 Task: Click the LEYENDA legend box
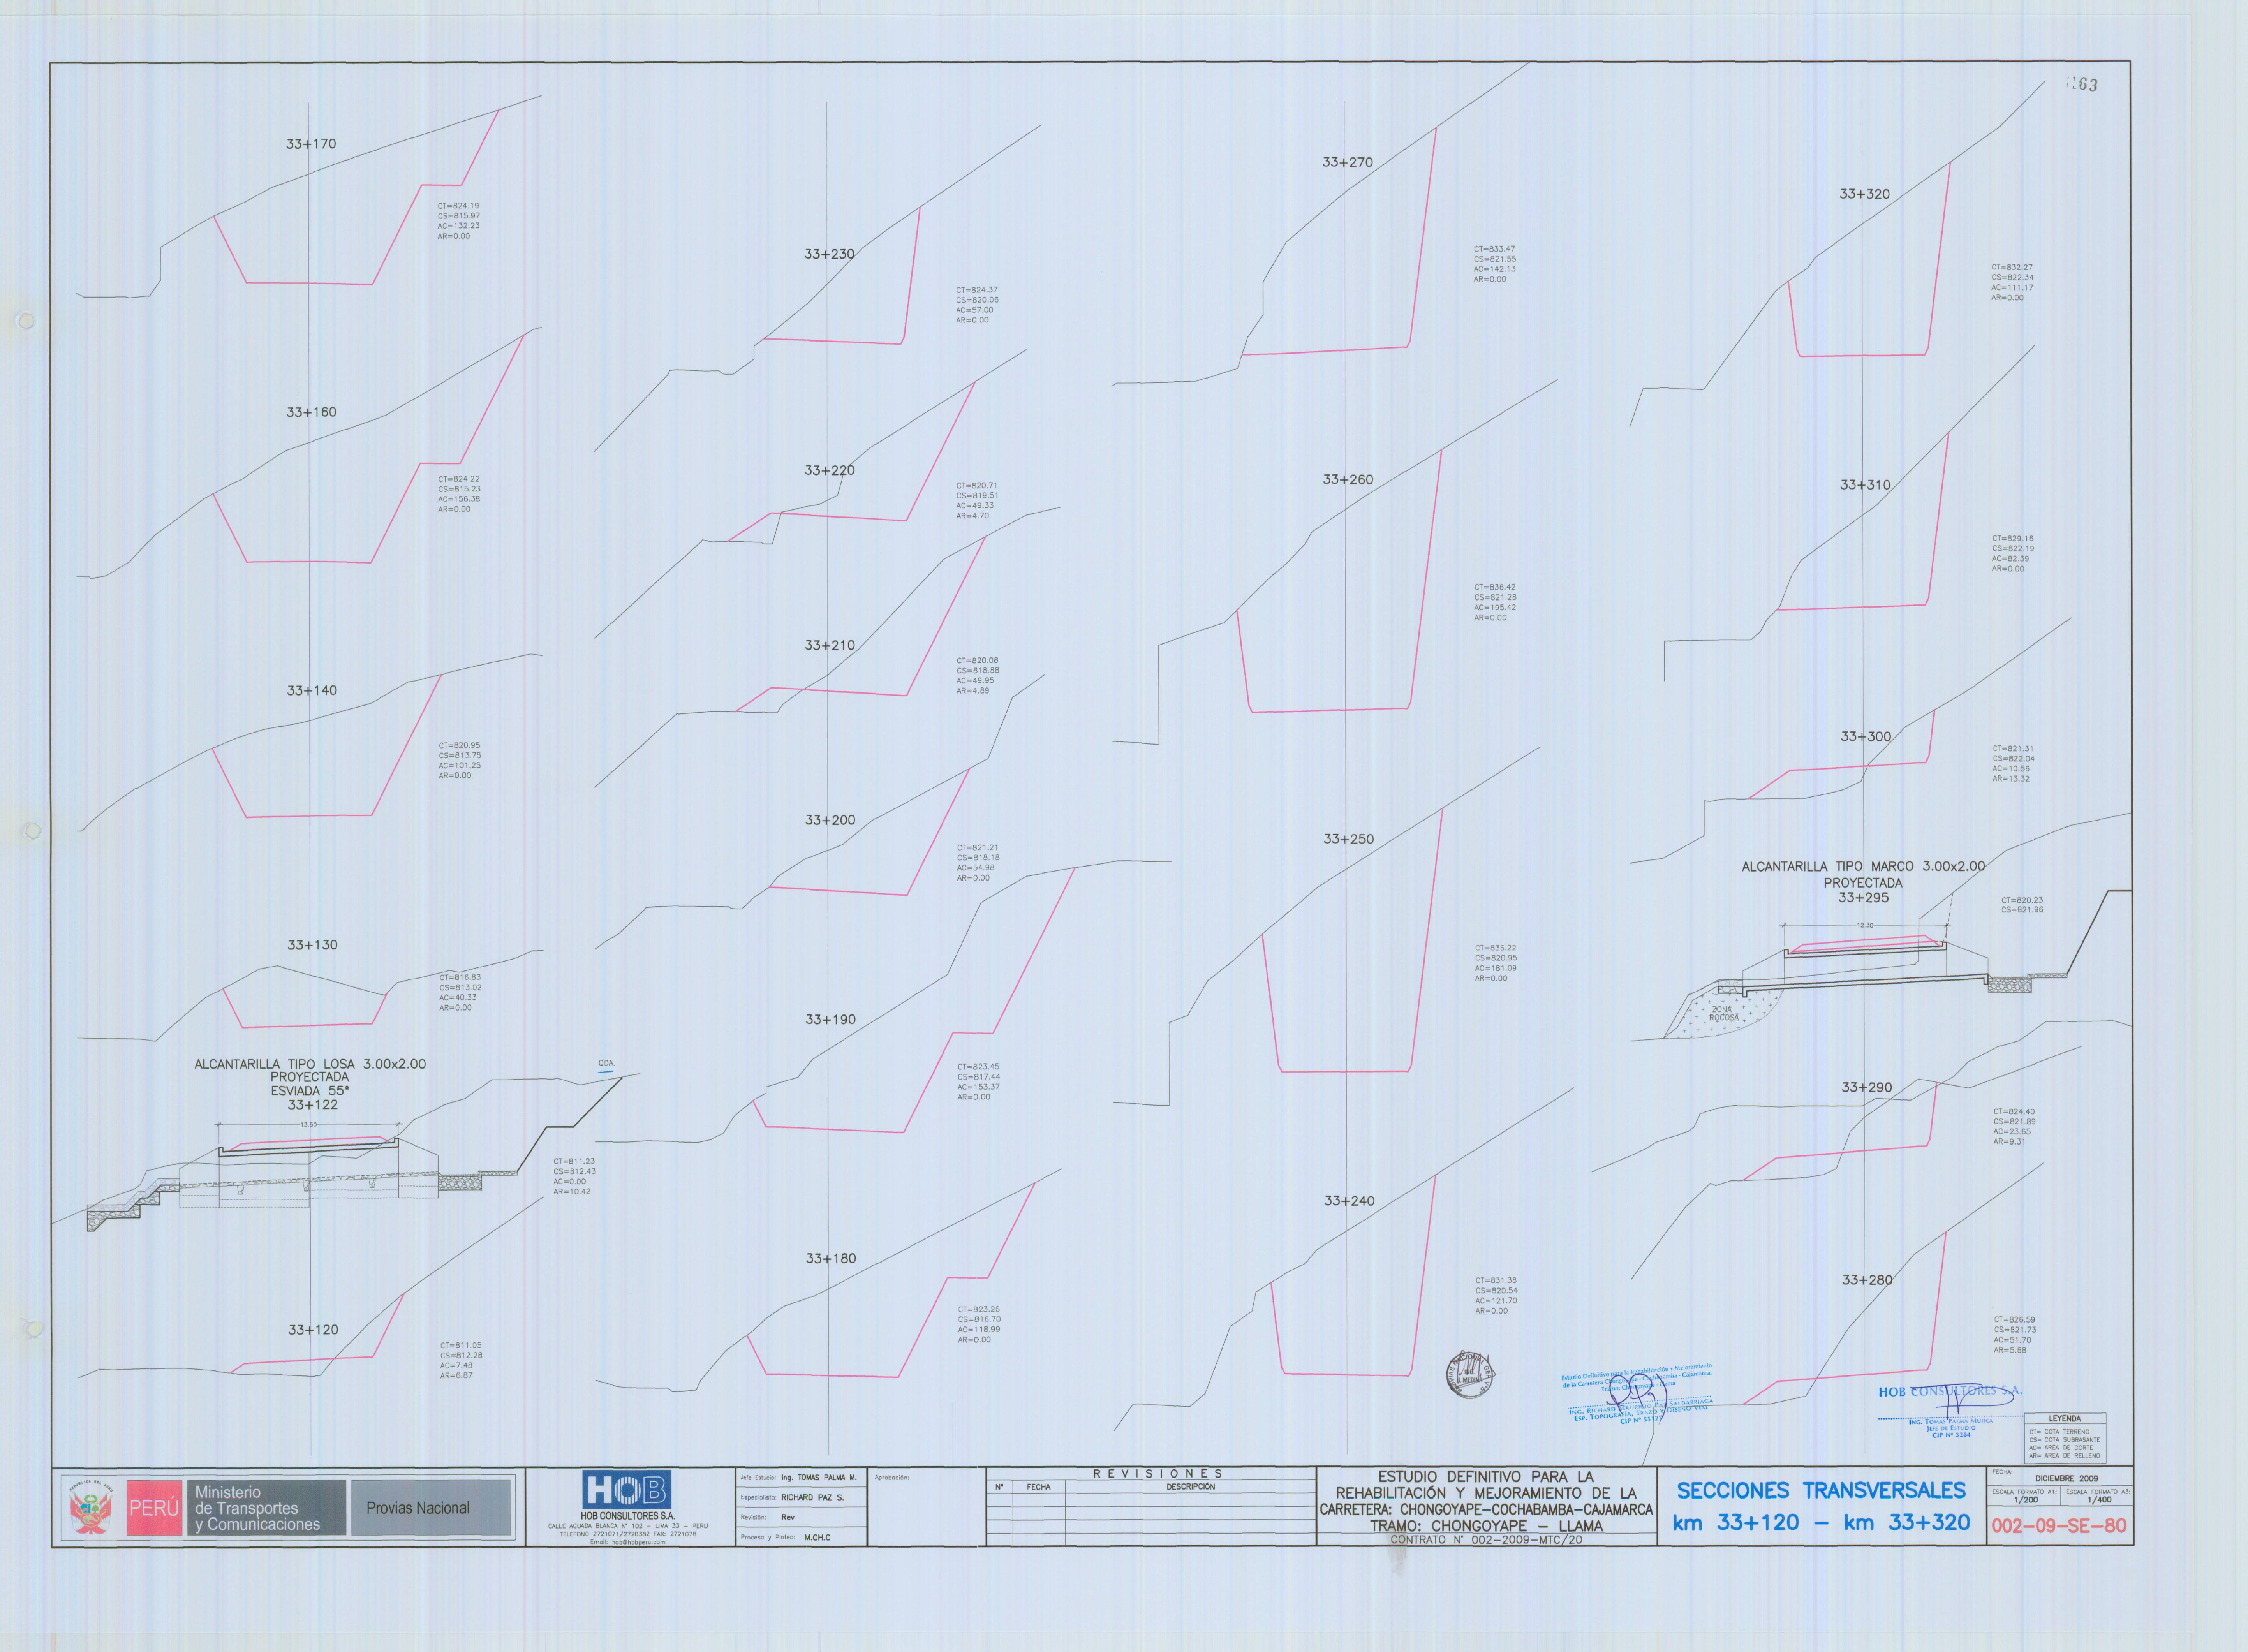coord(2065,1438)
